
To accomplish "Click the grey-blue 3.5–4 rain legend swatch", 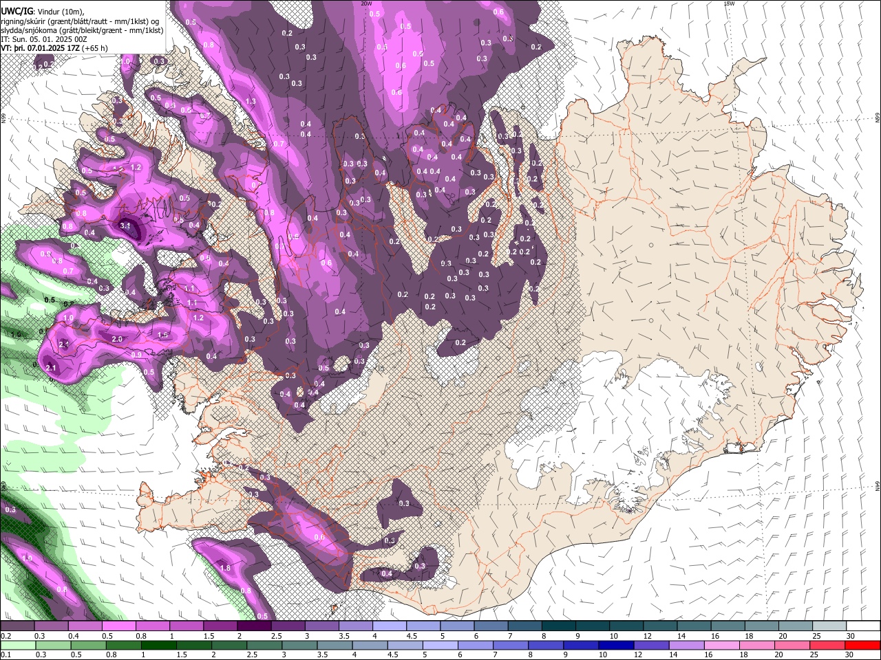I will pyautogui.click(x=335, y=646).
